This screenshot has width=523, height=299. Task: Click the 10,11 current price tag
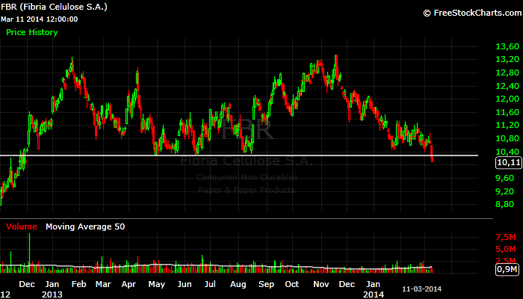508,162
